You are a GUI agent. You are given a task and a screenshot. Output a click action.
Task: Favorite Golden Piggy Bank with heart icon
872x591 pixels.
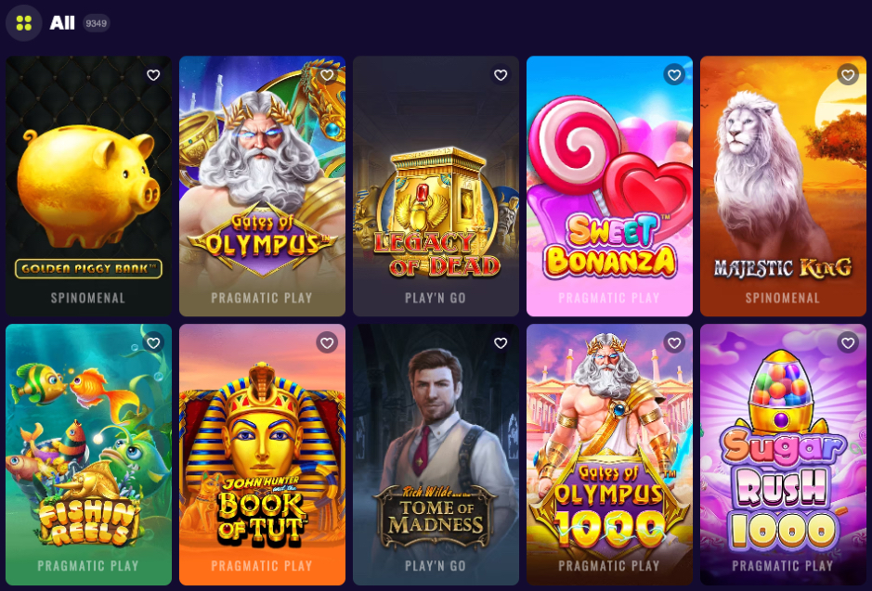pyautogui.click(x=153, y=75)
